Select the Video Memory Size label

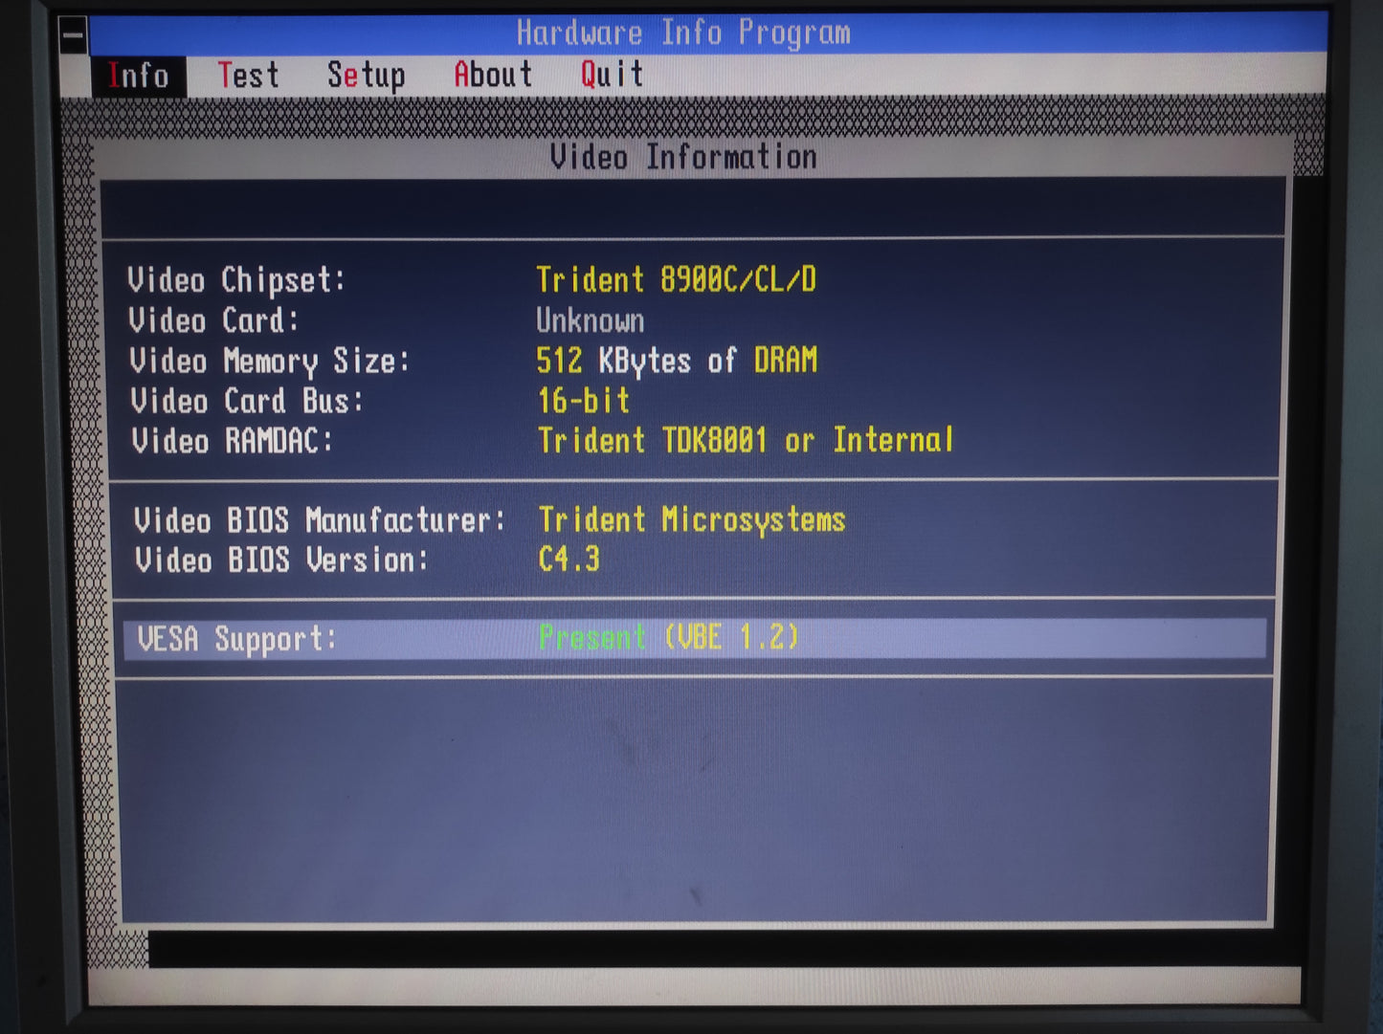point(269,362)
